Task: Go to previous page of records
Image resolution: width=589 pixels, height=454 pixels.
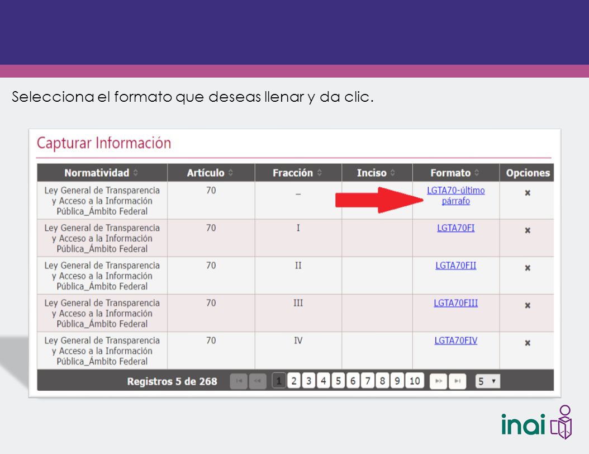Action: 257,381
